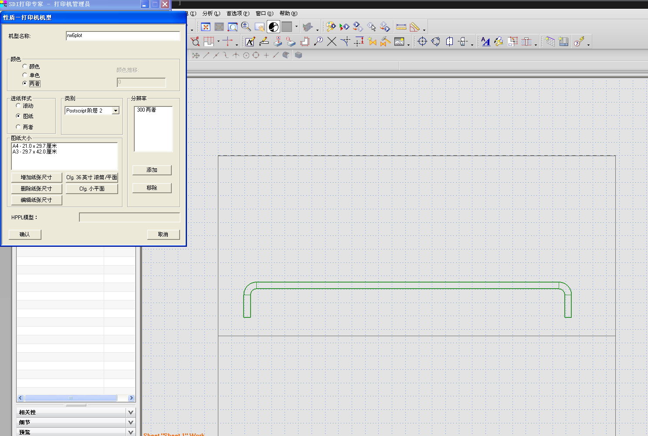Click the measure angle icon
Screen dimensions: 648x436
(414, 27)
